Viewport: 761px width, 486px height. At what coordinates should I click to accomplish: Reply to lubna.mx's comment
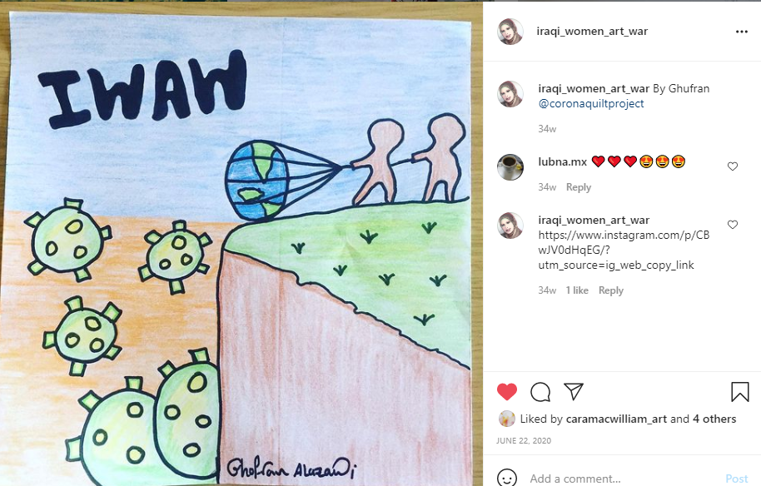[579, 187]
